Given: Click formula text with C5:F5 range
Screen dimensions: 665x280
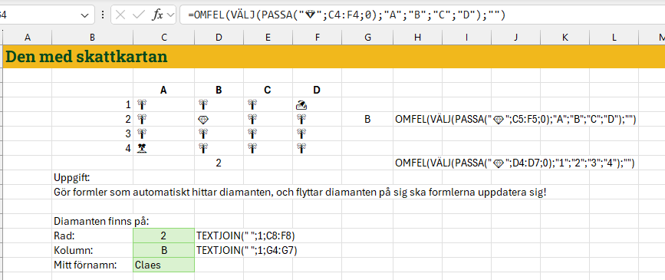Looking at the screenshot, I should pyautogui.click(x=515, y=120).
